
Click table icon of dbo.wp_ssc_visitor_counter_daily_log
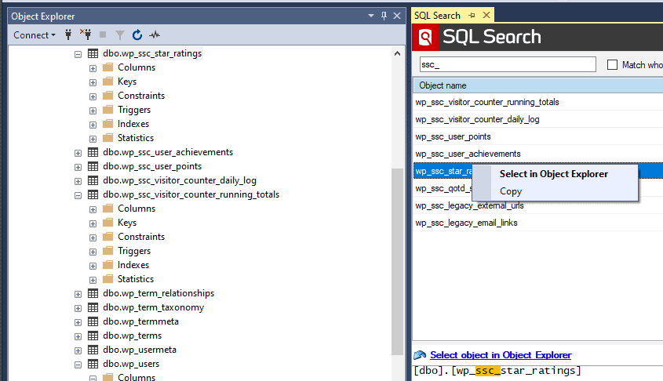[x=93, y=180]
